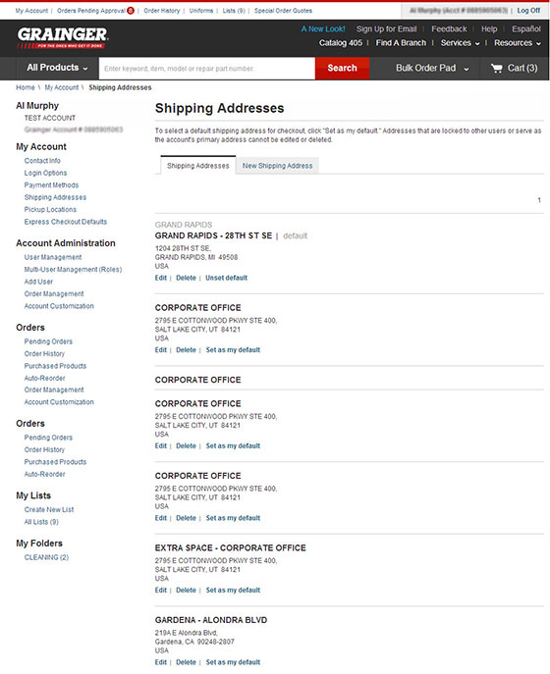
Task: Open Special Order Quotes link
Action: click(283, 11)
